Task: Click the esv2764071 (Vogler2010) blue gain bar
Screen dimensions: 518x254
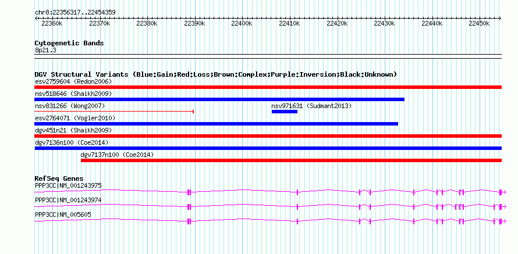Action: 217,124
